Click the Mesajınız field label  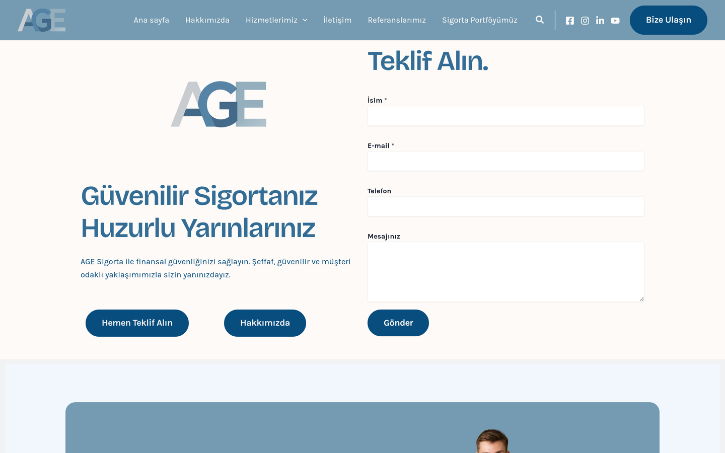pyautogui.click(x=384, y=237)
